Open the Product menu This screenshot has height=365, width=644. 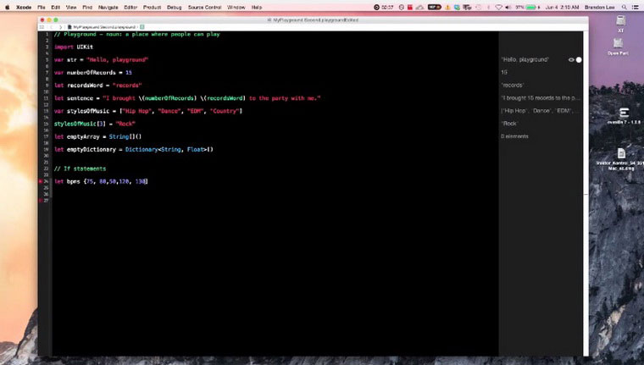152,8
